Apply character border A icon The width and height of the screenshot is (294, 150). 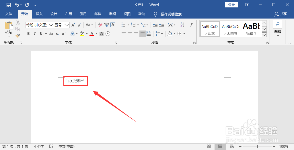113,25
